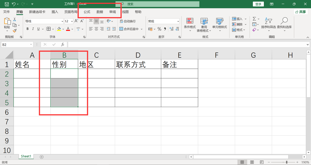Viewport: 311px width, 165px height.
Task: Open the 插入 ribbon tab
Action: point(55,12)
